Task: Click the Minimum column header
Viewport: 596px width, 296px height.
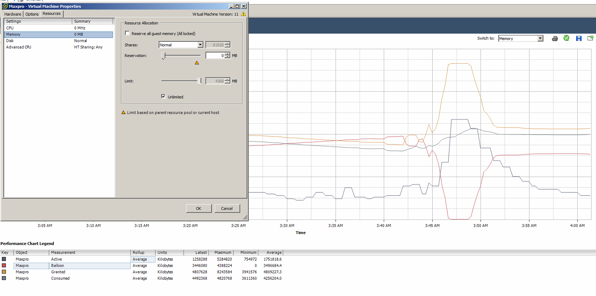Action: (246, 252)
